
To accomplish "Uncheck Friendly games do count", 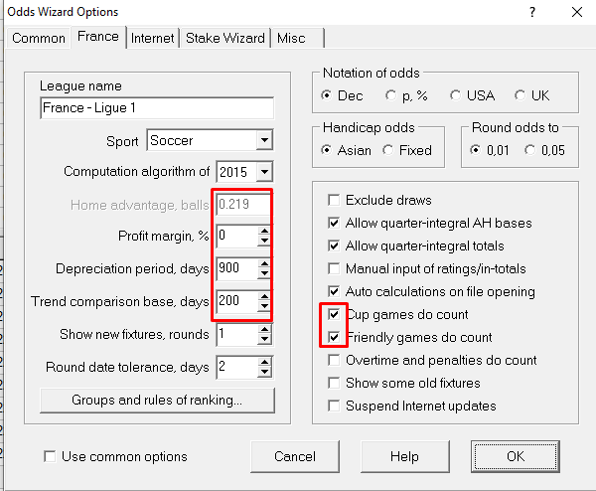I will pyautogui.click(x=335, y=338).
